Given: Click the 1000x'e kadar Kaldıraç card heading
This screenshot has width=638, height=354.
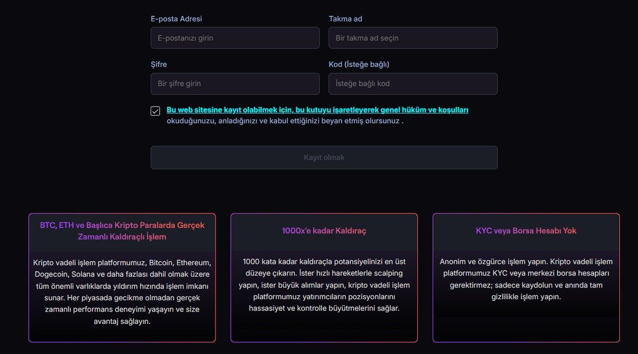Looking at the screenshot, I should [324, 230].
